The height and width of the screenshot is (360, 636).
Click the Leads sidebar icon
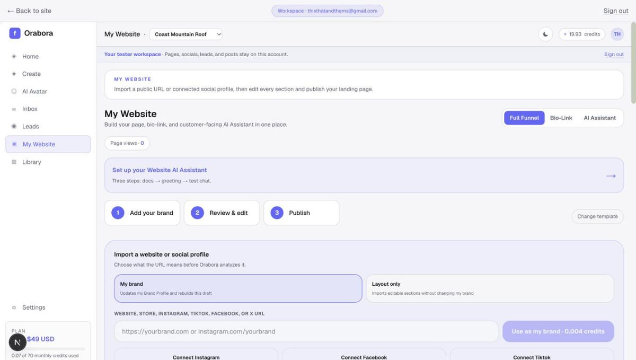pos(14,126)
